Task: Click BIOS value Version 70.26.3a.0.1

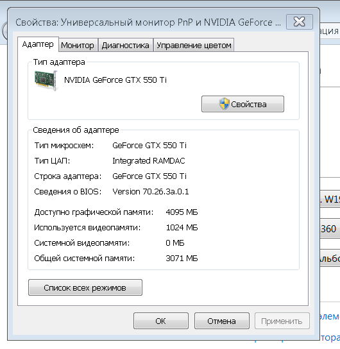Action: 151,192
